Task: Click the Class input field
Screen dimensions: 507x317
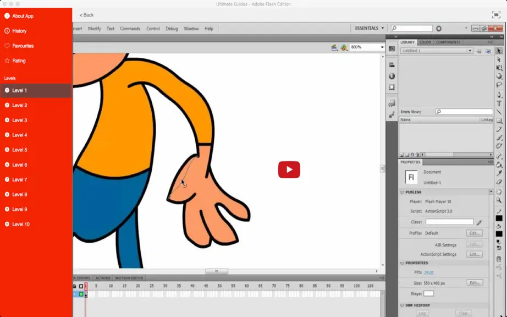Action: [449, 222]
